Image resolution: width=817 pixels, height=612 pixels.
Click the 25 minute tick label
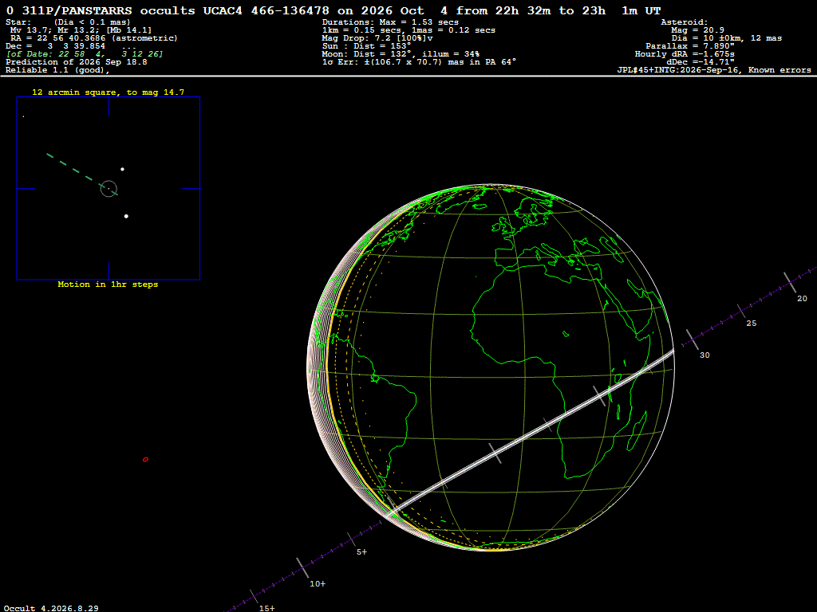[752, 324]
